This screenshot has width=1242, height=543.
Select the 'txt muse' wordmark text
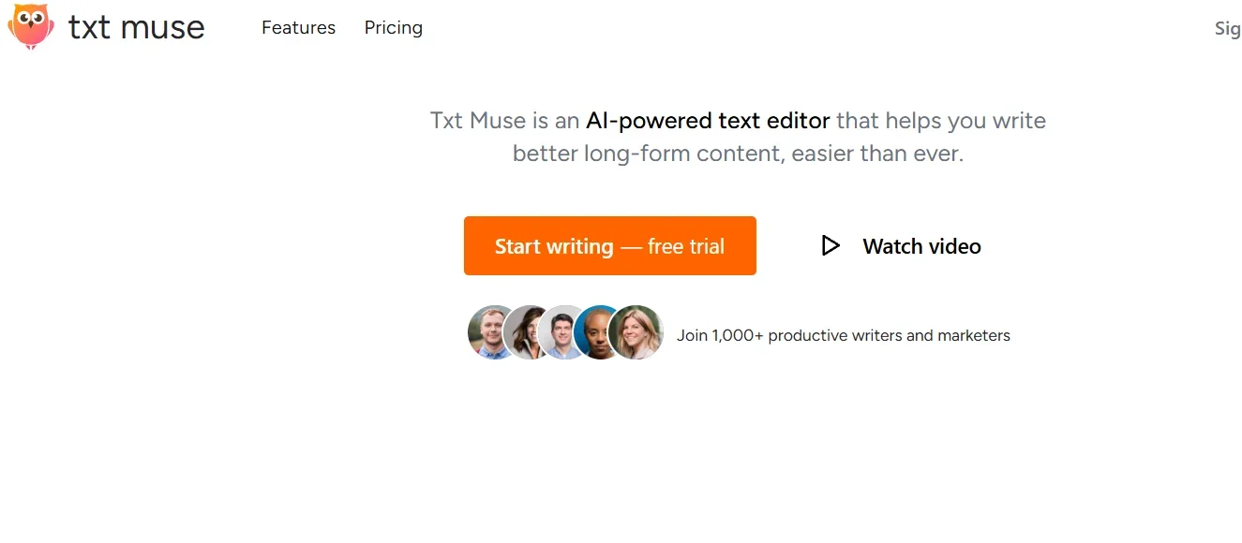[135, 27]
